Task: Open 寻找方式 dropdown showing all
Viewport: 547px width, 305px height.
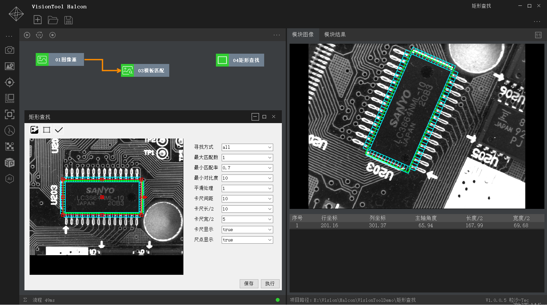Action: [x=247, y=147]
